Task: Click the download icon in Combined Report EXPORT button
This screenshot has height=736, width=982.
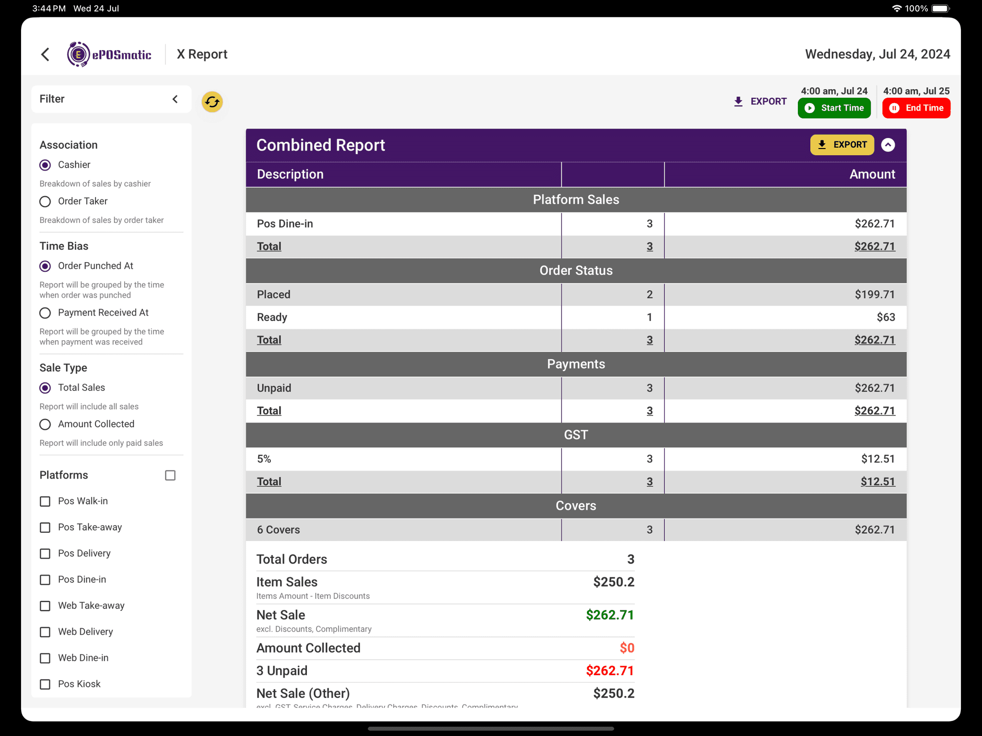Action: click(x=822, y=145)
